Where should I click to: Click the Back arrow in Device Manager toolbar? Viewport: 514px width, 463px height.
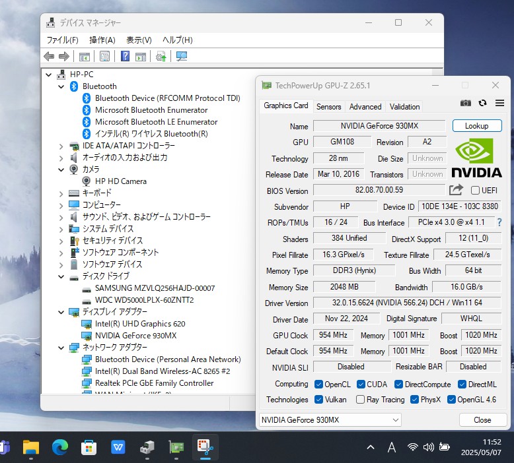pyautogui.click(x=49, y=56)
